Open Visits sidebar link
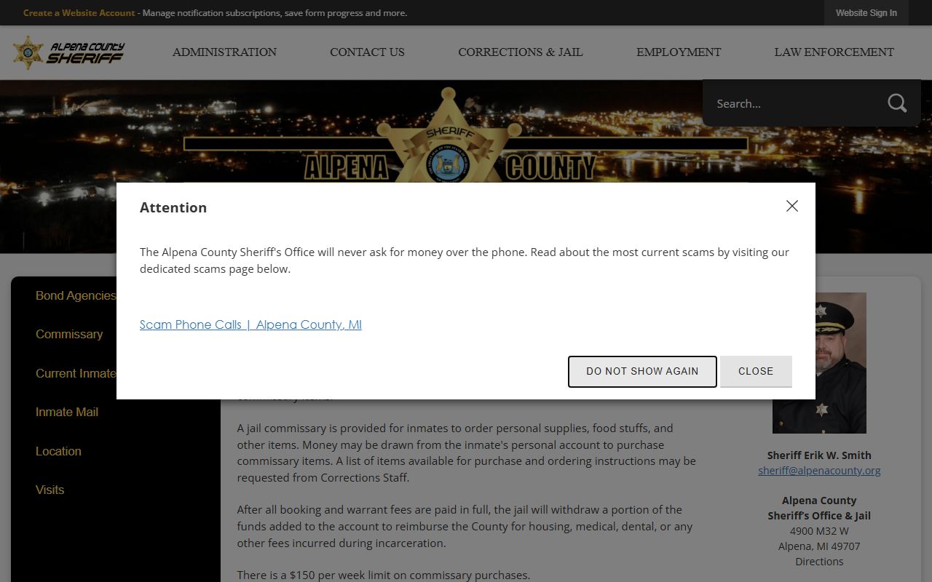This screenshot has width=932, height=582. [x=50, y=490]
